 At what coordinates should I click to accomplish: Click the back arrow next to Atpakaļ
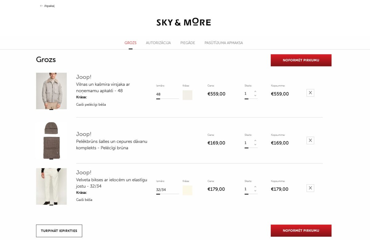pyautogui.click(x=41, y=6)
